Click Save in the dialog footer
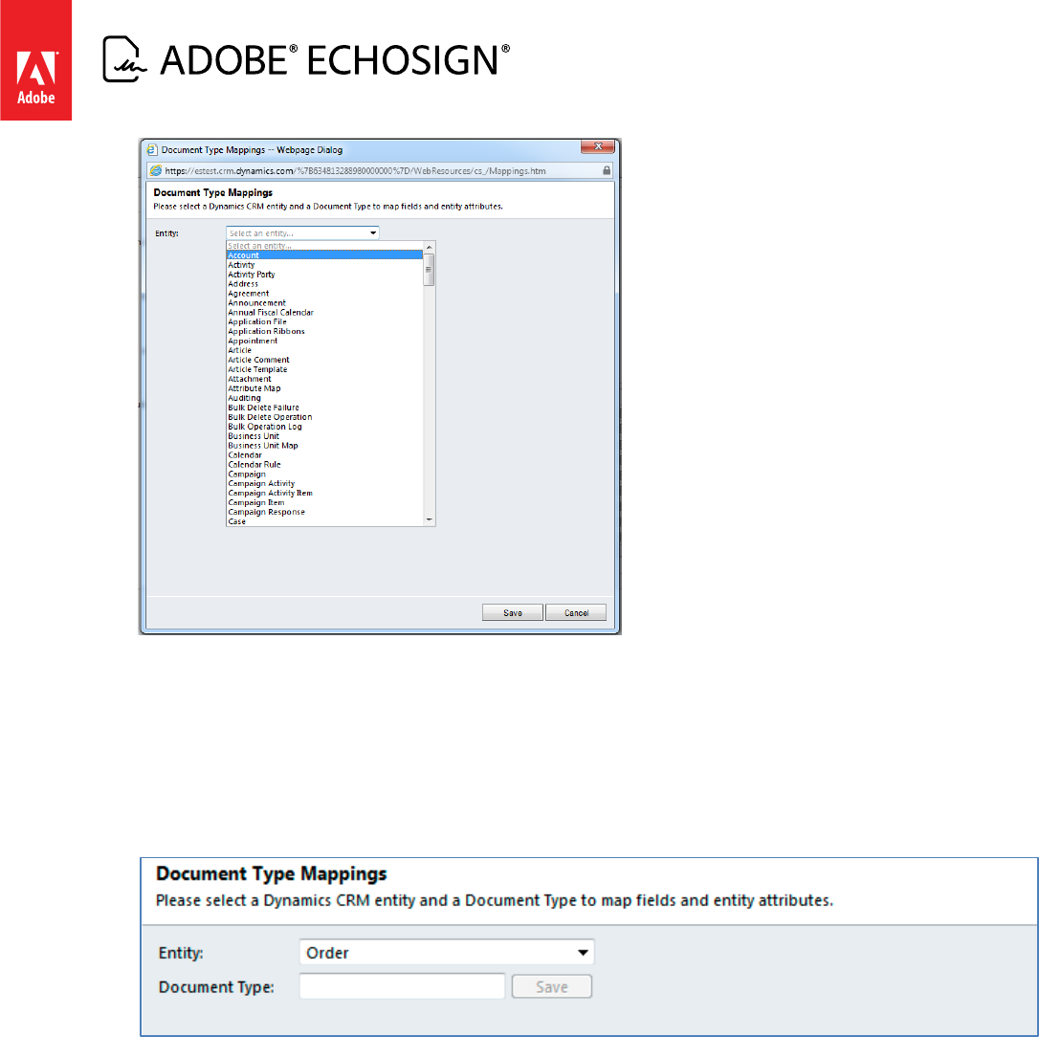The width and height of the screenshot is (1039, 1037). pyautogui.click(x=512, y=613)
